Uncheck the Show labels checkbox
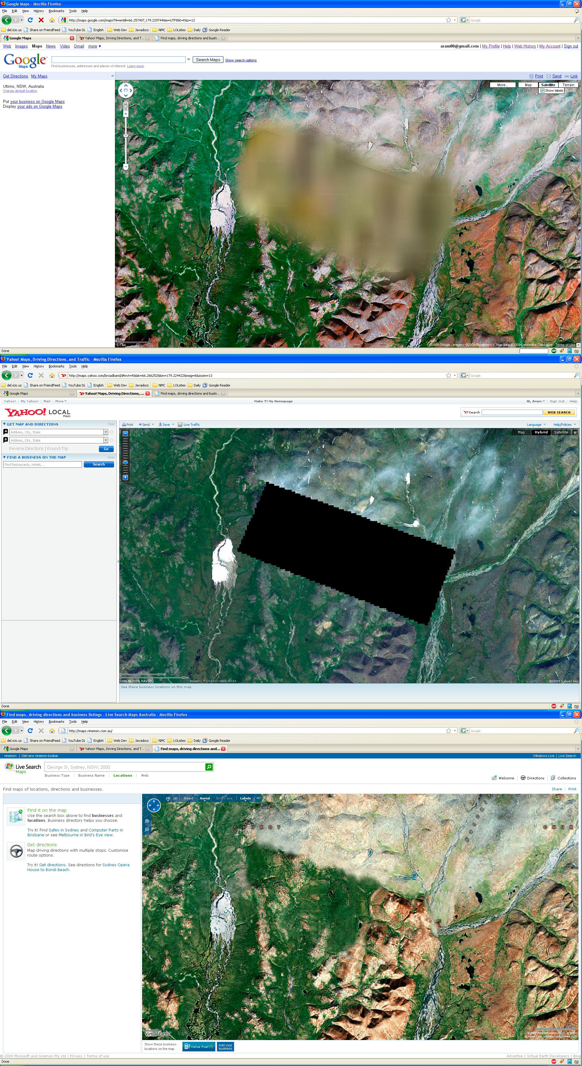This screenshot has height=1066, width=582. point(542,90)
